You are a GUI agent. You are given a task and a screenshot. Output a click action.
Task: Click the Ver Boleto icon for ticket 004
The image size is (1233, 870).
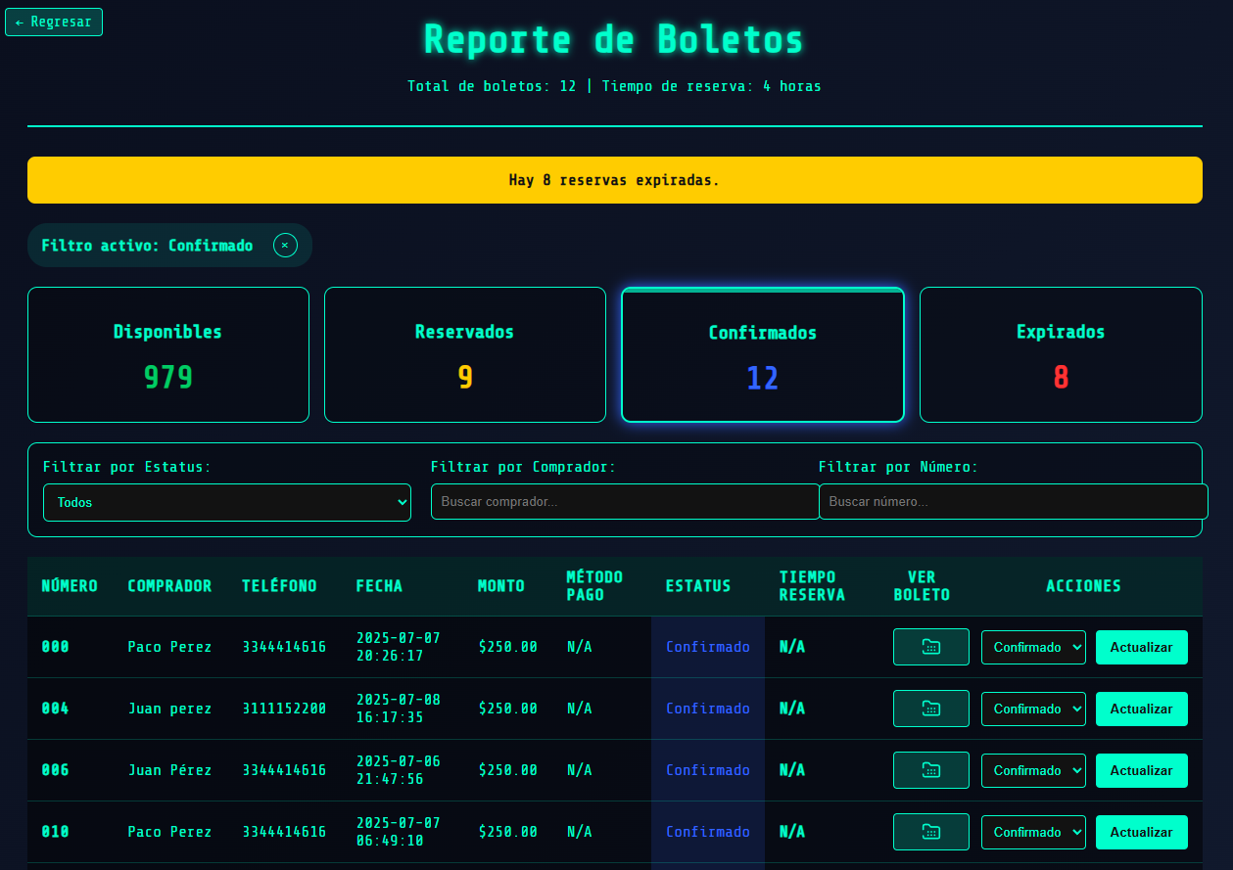(930, 709)
